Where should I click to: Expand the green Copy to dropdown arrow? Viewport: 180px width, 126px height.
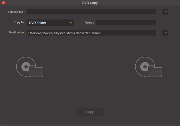coord(70,23)
